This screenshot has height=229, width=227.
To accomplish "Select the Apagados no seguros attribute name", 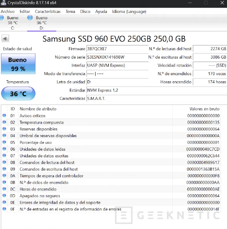I will coord(40,196).
